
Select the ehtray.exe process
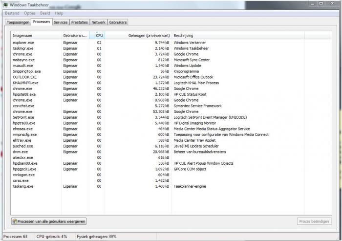pos(171,140)
